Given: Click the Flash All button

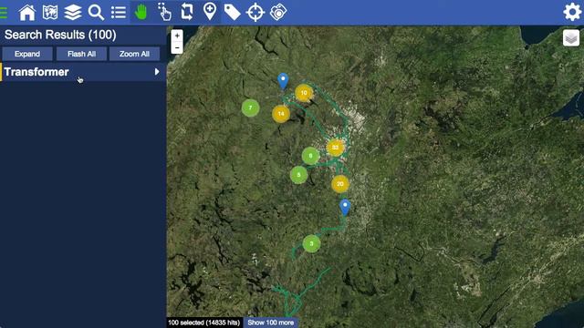Looking at the screenshot, I should (x=81, y=54).
